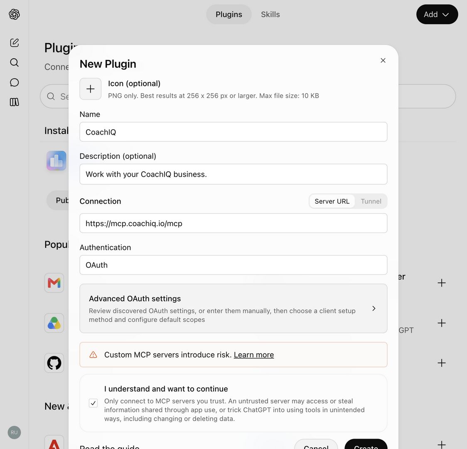Image resolution: width=467 pixels, height=449 pixels.
Task: Add the Google Drive row plugin via its plus
Action: 442,323
